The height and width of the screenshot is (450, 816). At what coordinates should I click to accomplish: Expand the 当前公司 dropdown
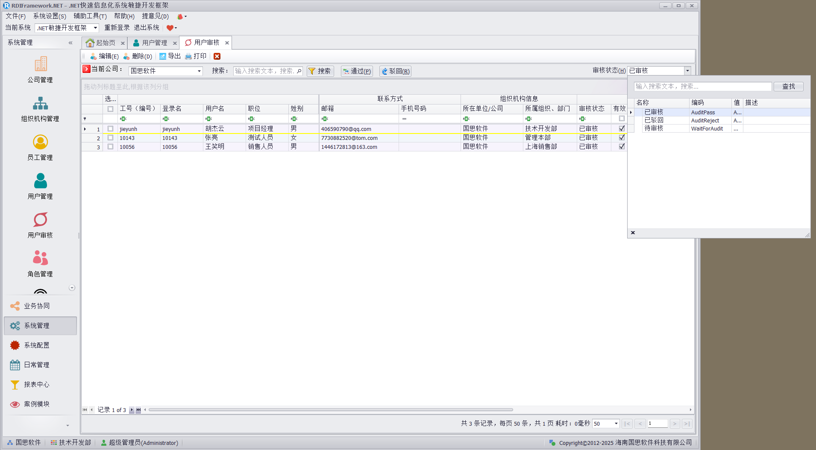(x=199, y=71)
